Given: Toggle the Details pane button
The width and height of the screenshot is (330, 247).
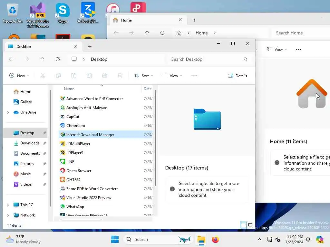Looking at the screenshot, I should 238,76.
